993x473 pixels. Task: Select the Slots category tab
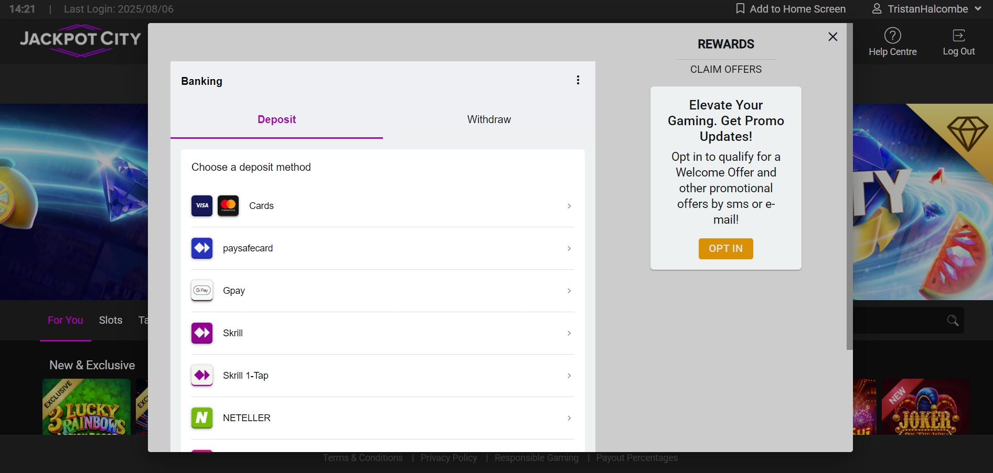[111, 320]
